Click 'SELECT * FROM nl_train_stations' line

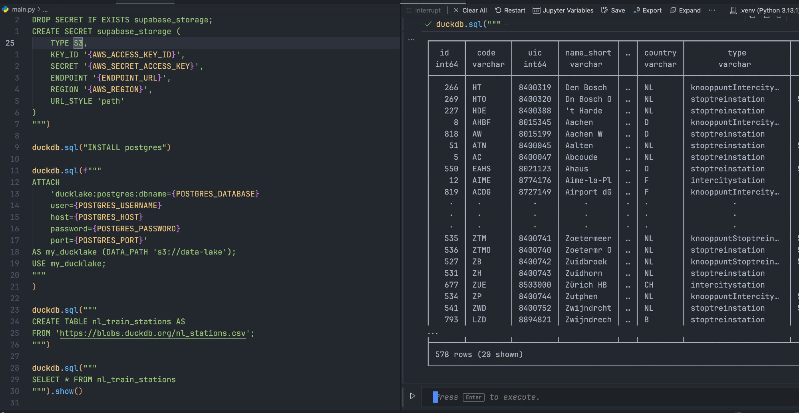pos(104,379)
